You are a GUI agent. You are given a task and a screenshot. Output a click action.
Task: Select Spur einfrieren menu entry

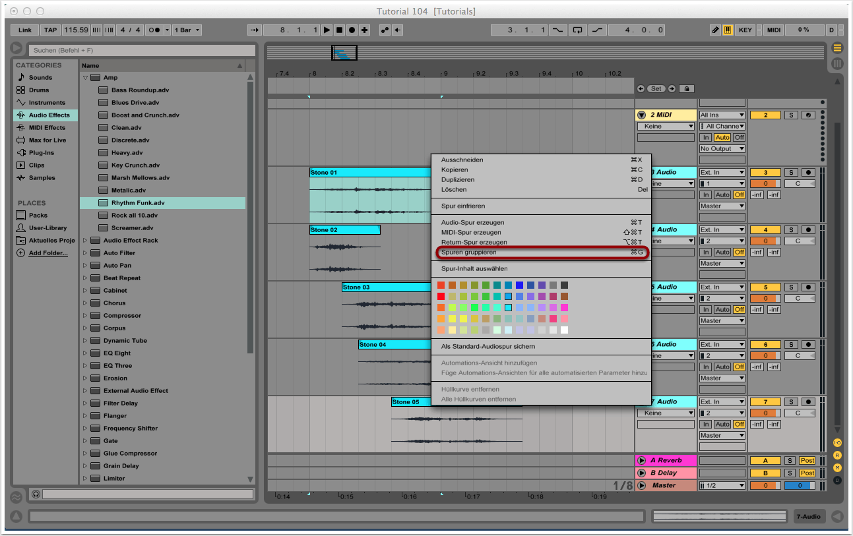coord(462,206)
